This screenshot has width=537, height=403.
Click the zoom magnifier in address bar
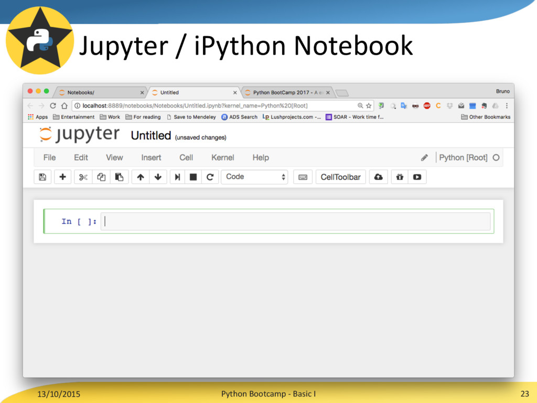coord(360,106)
